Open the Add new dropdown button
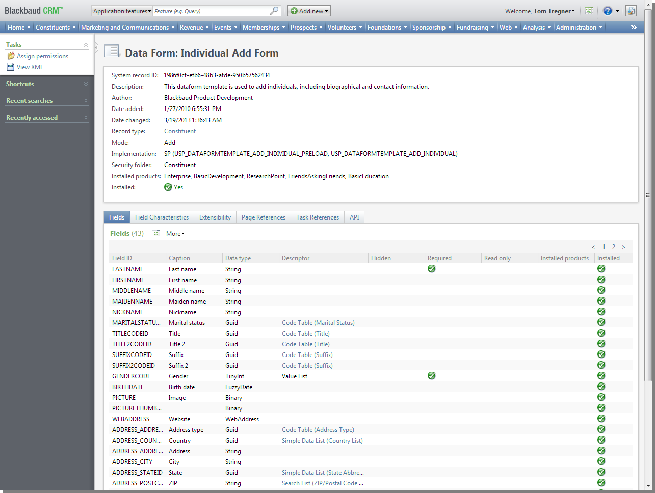This screenshot has width=655, height=493. pyautogui.click(x=309, y=11)
